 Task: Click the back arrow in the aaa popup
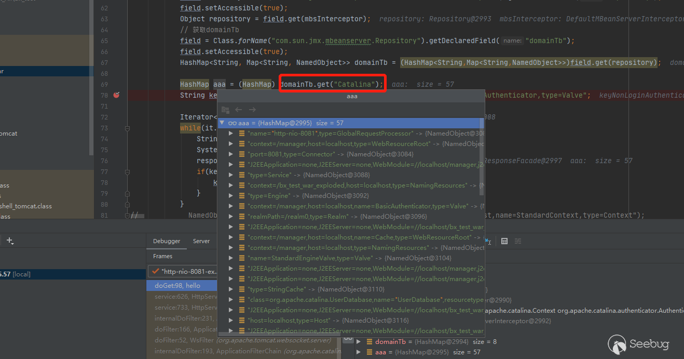click(x=239, y=110)
